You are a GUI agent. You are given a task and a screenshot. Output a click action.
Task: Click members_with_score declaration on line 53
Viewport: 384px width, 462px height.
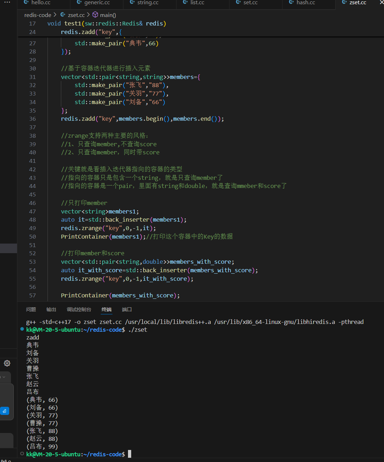click(x=147, y=262)
